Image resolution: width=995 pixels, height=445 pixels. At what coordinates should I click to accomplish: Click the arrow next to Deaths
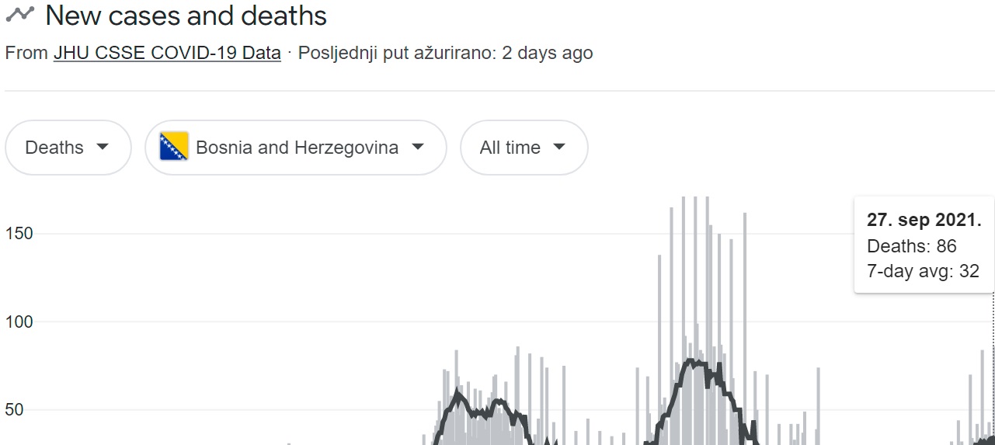(102, 148)
